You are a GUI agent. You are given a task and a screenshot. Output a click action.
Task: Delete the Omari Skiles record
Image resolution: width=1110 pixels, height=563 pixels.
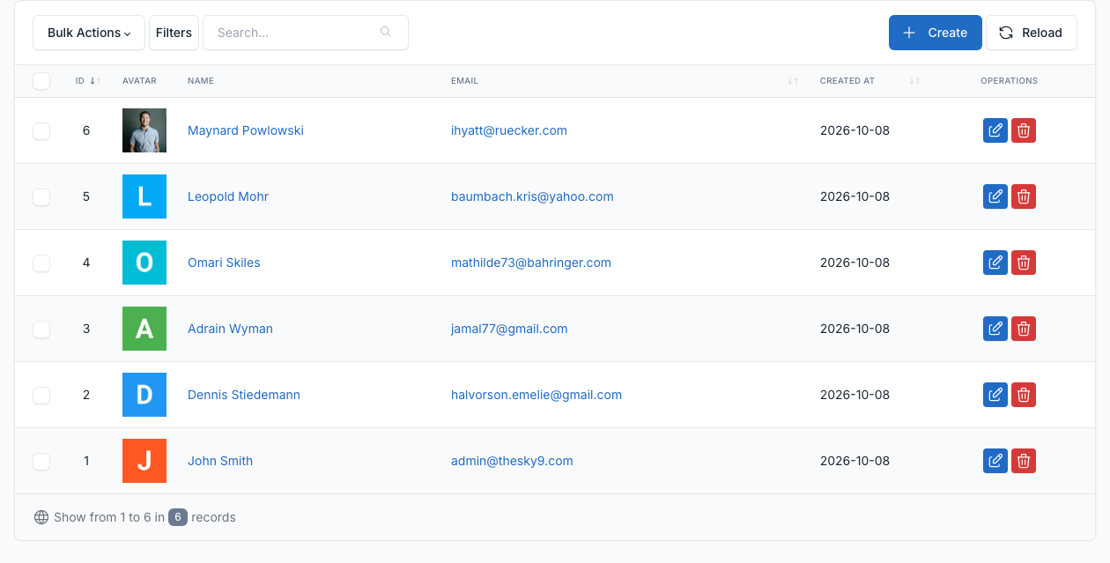(1024, 263)
